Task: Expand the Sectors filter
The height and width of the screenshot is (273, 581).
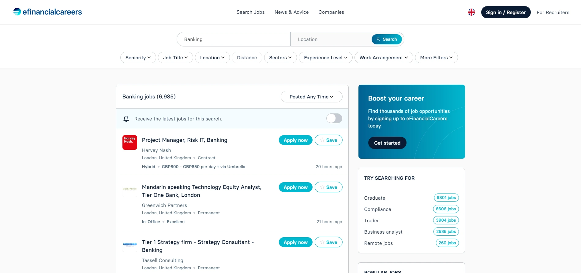Action: [280, 57]
